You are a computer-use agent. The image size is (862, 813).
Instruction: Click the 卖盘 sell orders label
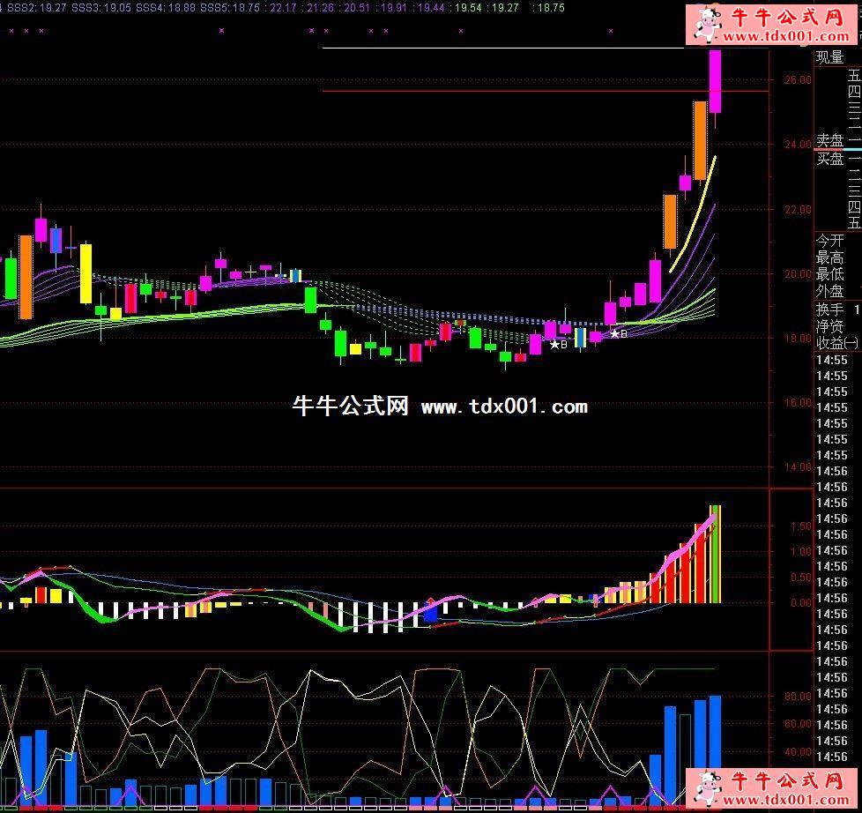(829, 141)
